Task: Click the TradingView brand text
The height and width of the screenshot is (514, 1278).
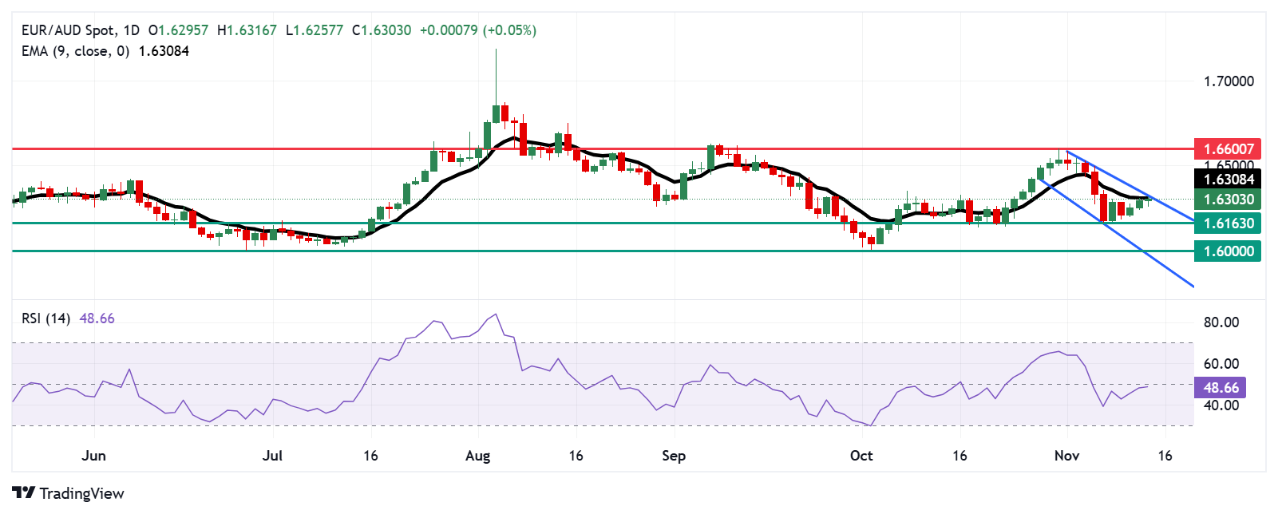Action: [x=81, y=493]
